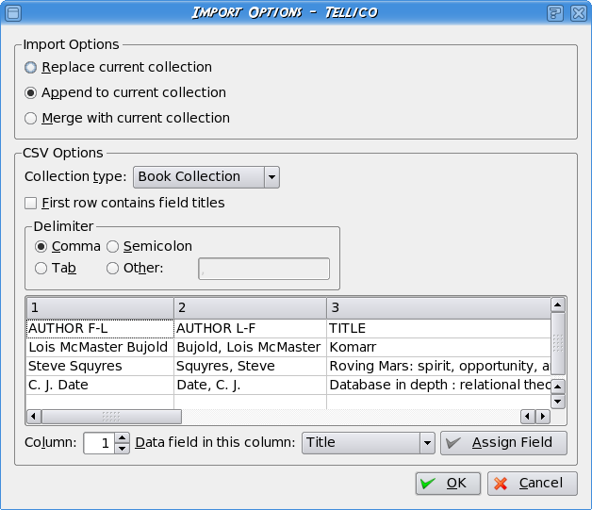
Task: Click column header 1 in preview table
Action: pos(100,308)
